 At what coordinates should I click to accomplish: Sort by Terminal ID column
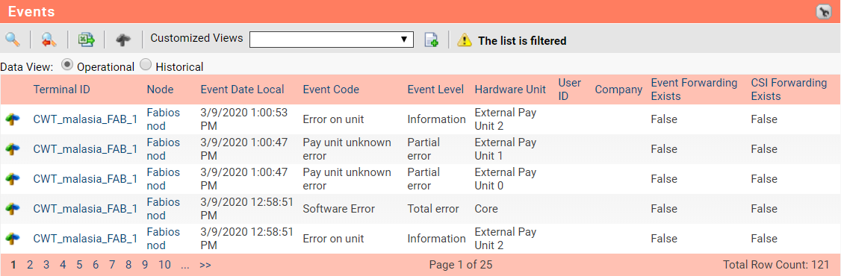(62, 90)
